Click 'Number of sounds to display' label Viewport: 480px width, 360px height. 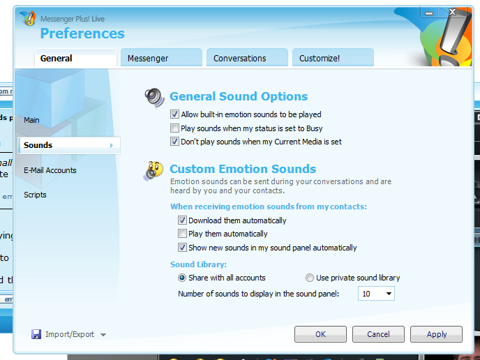[x=259, y=294]
